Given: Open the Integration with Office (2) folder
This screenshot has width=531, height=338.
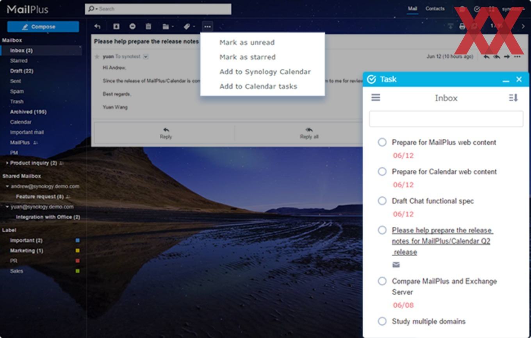Looking at the screenshot, I should coord(48,217).
